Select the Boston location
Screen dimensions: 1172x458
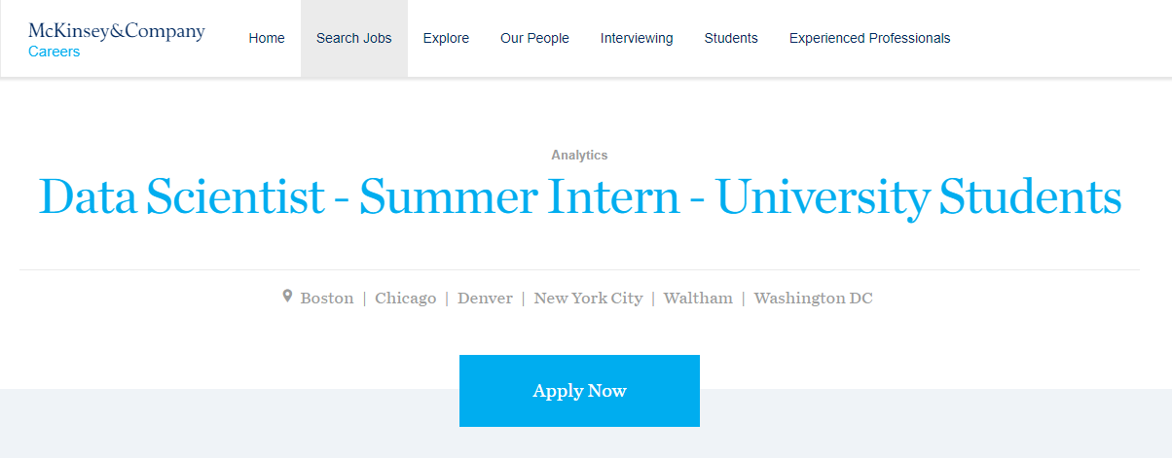(x=327, y=299)
